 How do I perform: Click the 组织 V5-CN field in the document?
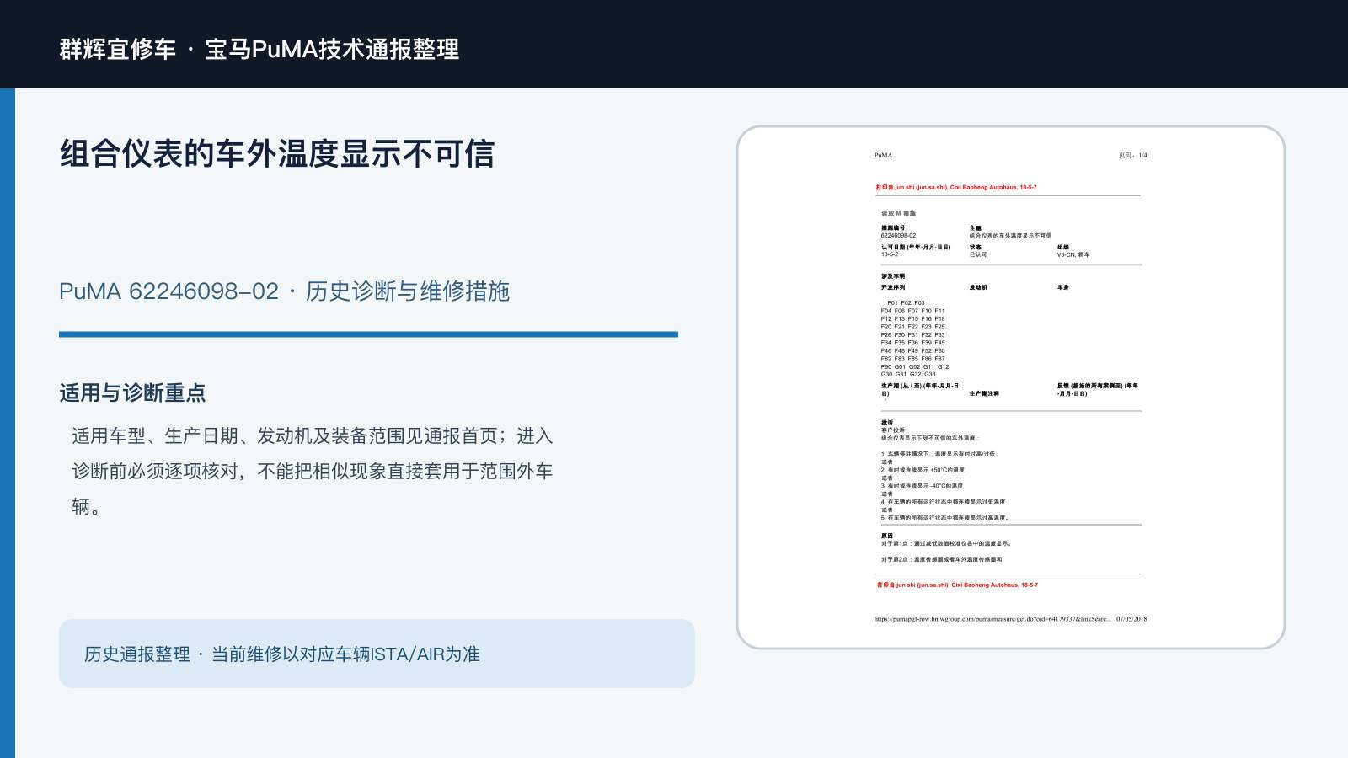point(1073,251)
